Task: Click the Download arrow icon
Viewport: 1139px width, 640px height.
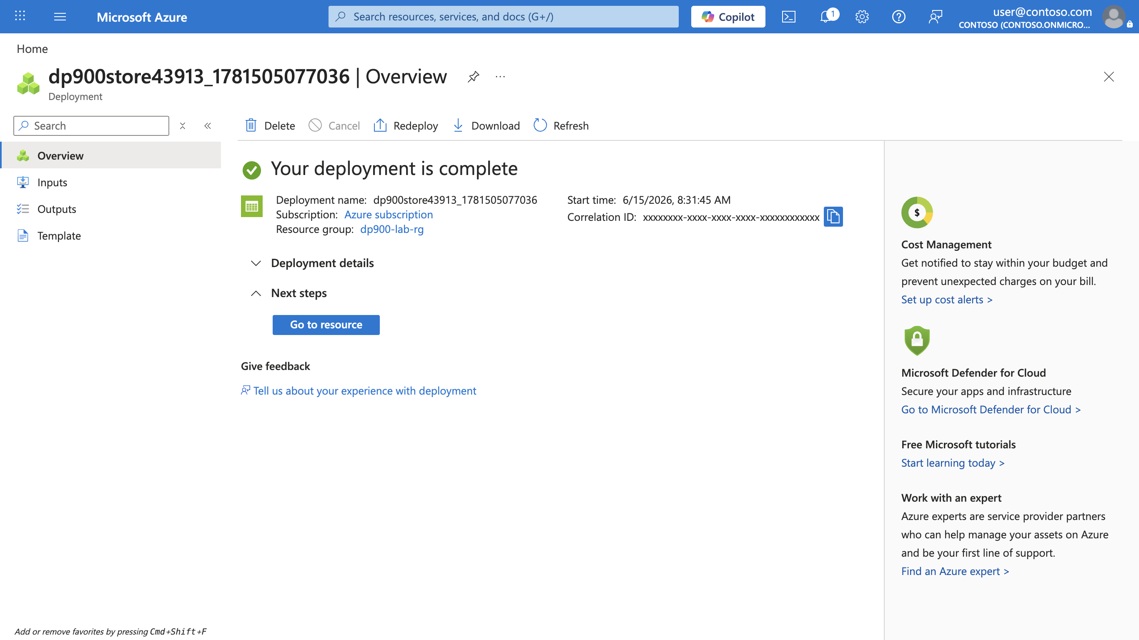Action: [x=458, y=125]
